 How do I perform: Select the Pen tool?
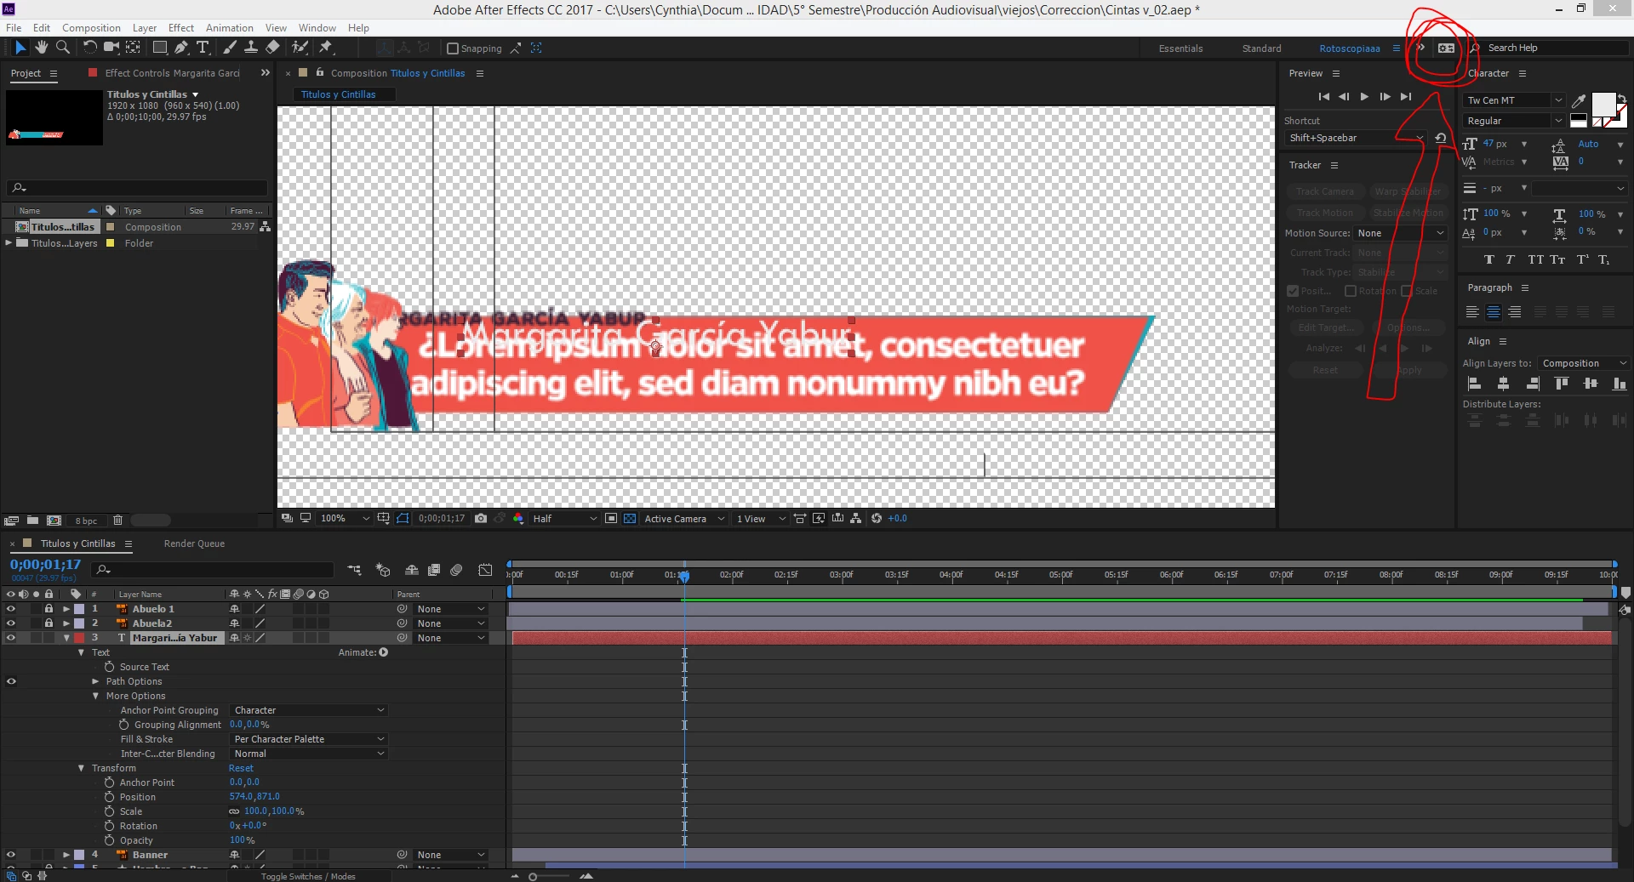(181, 48)
